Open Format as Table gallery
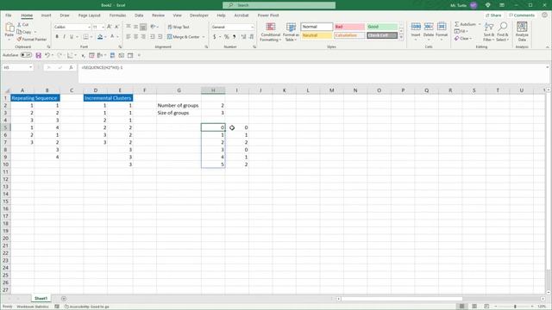 tap(291, 32)
